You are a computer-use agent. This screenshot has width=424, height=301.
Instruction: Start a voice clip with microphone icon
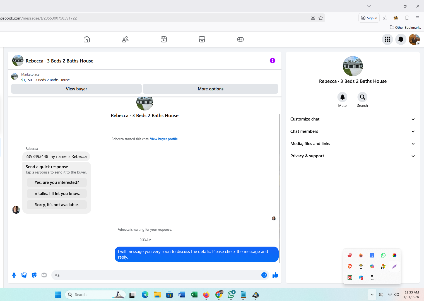(x=14, y=275)
